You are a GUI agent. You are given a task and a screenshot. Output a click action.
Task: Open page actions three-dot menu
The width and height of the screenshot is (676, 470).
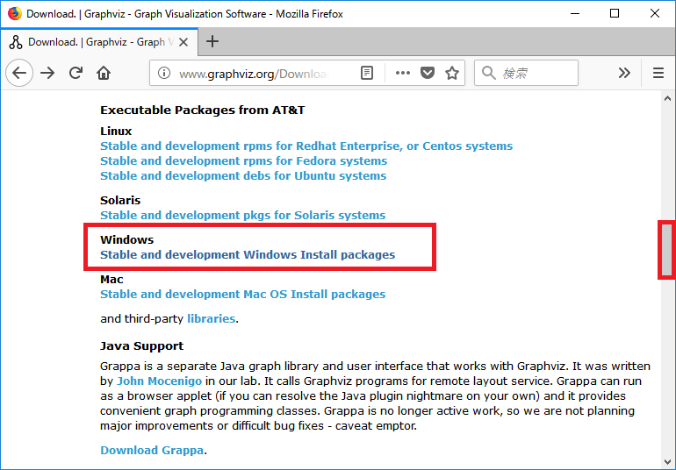(x=403, y=74)
